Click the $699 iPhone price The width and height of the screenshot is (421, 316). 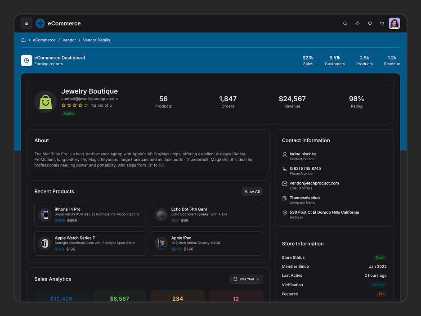point(60,220)
